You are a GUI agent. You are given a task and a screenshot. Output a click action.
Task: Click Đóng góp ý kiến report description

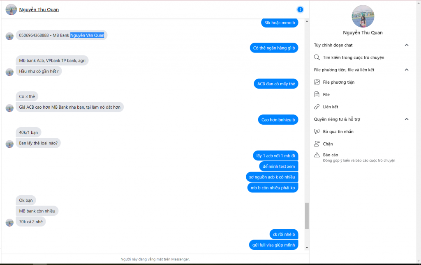(359, 160)
